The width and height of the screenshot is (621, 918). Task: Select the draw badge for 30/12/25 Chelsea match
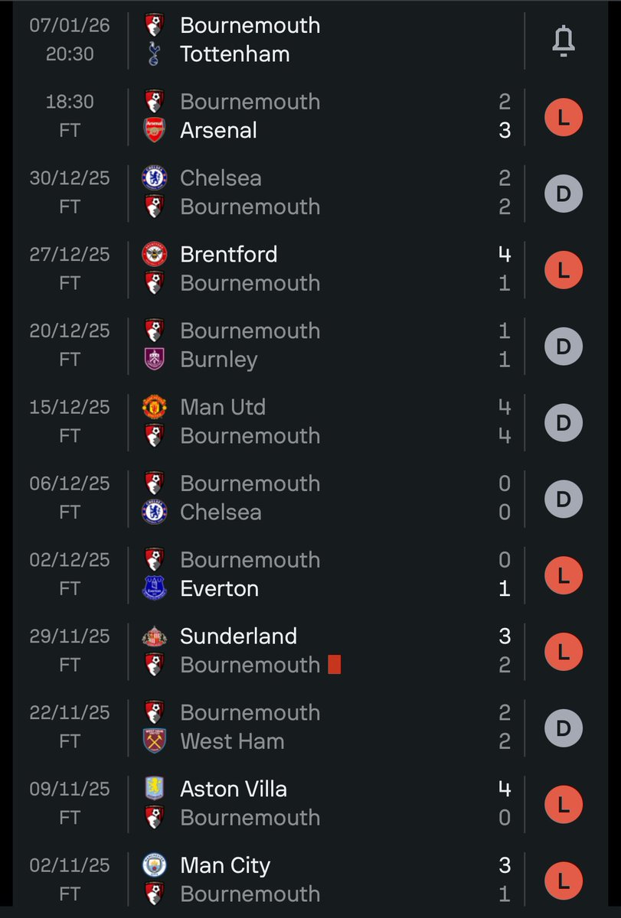coord(564,194)
